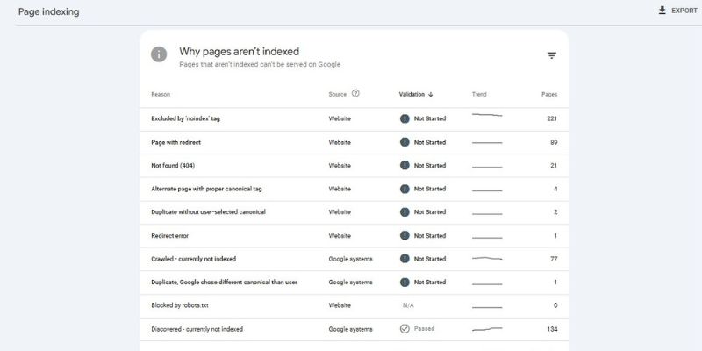702x351 pixels.
Task: Select 'Duplicate without user-selected canonical' row
Action: [x=208, y=212]
